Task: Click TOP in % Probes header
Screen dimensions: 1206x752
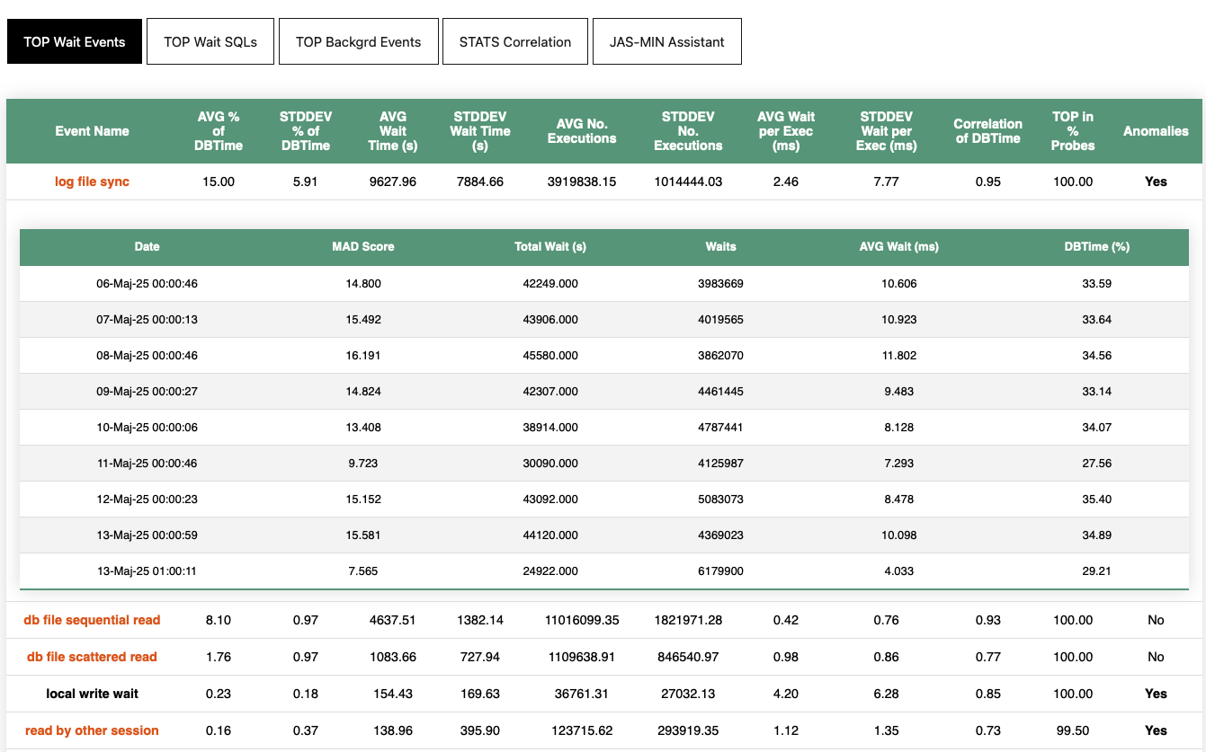Action: [x=1073, y=131]
